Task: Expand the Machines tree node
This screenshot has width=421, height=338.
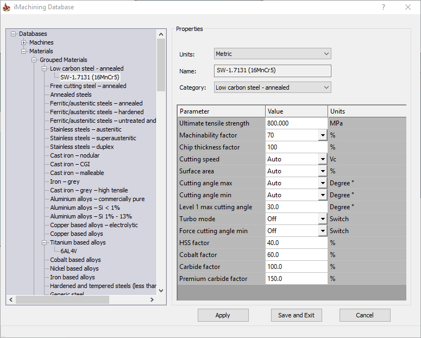Action: (x=23, y=42)
